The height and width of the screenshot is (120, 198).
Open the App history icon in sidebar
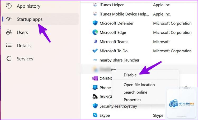pyautogui.click(x=9, y=6)
